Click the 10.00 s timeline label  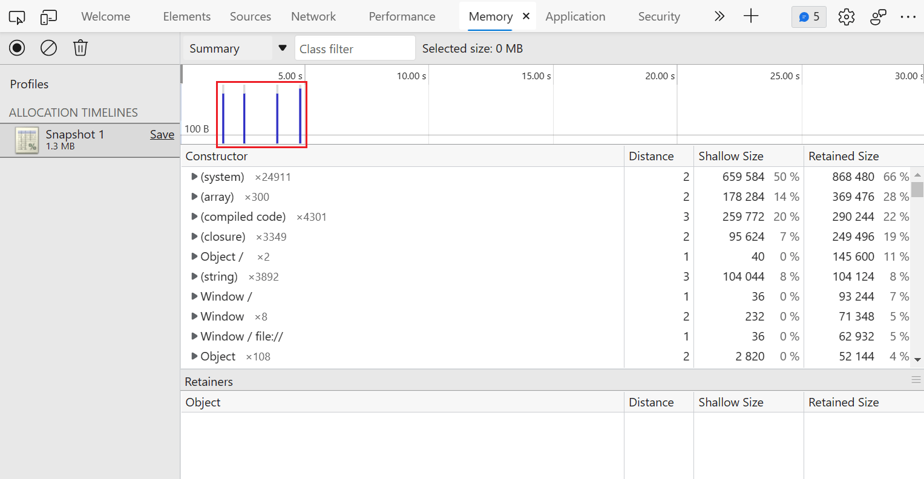tap(411, 76)
